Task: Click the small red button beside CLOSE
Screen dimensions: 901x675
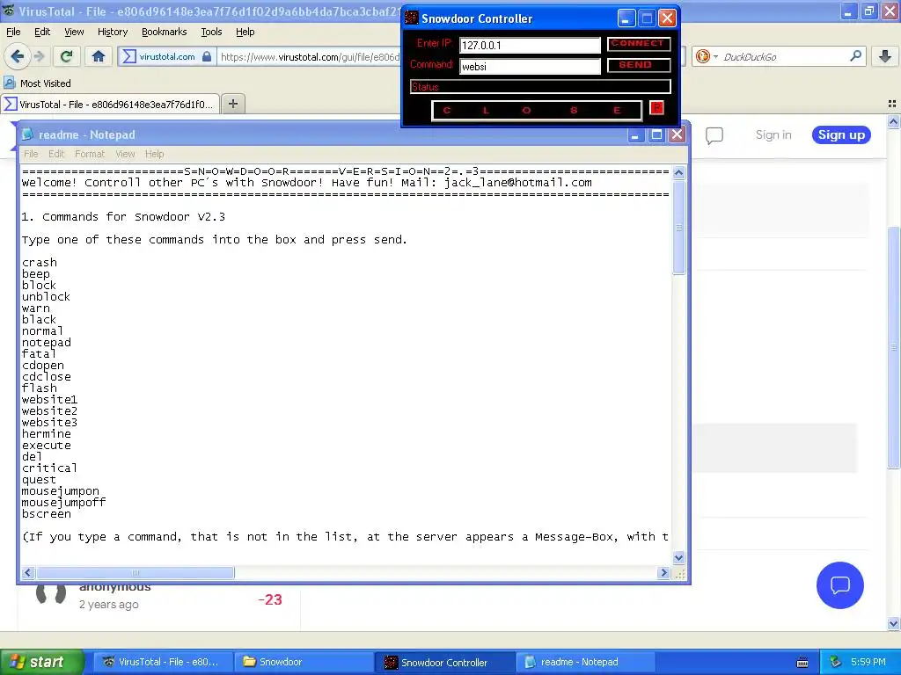Action: tap(656, 108)
